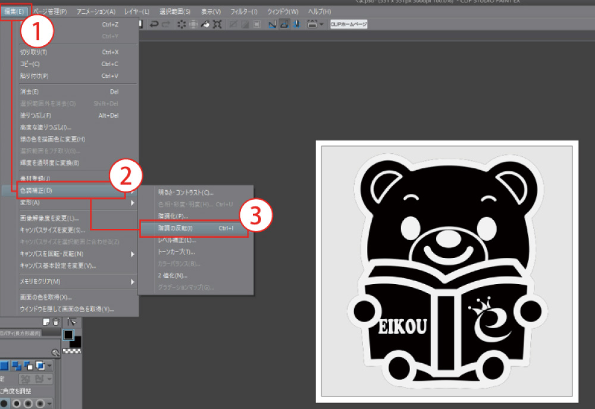Select the first (solid black) anti-aliasing option
The height and width of the screenshot is (409, 595).
click(x=4, y=403)
